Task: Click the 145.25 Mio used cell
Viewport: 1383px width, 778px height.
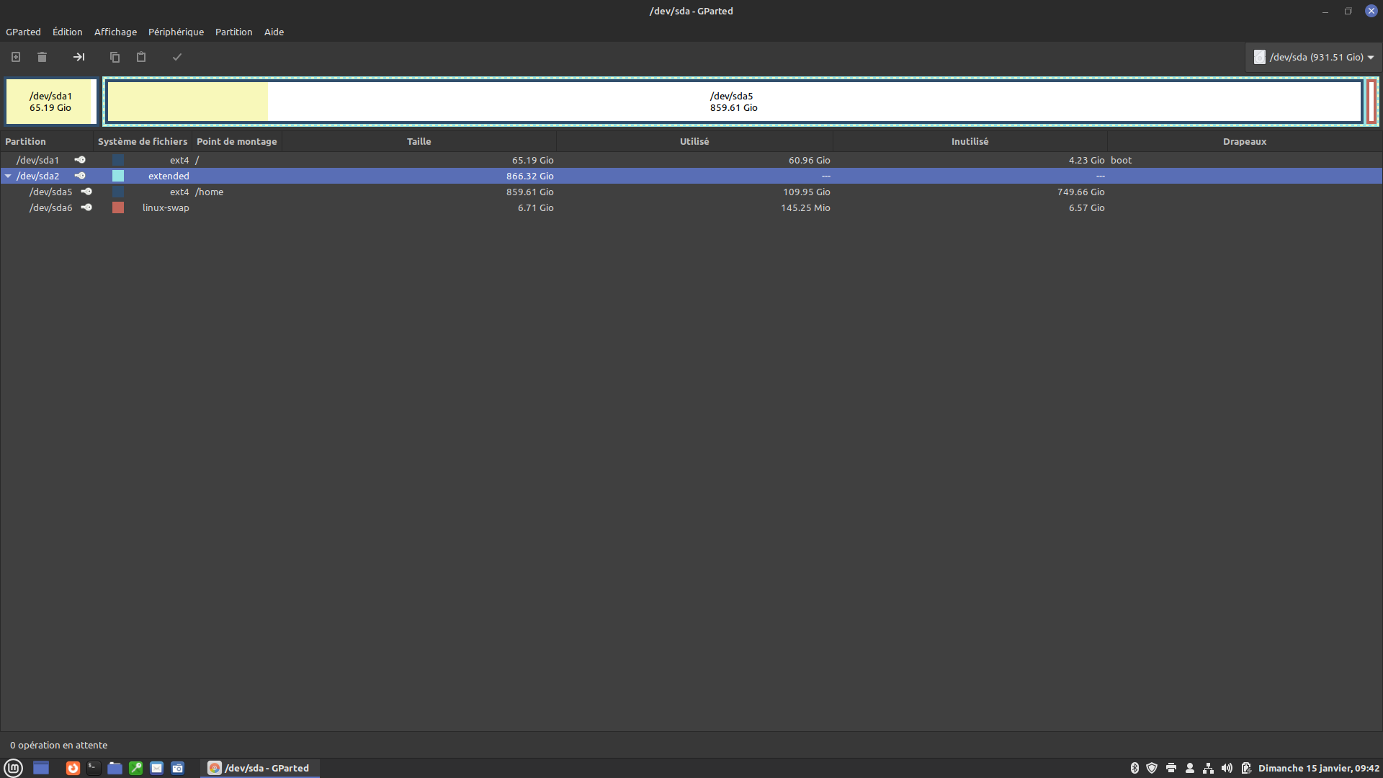Action: [805, 207]
